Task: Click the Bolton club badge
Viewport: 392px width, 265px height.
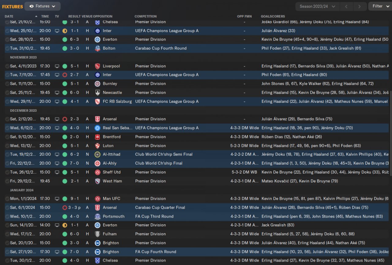Action: (97, 48)
